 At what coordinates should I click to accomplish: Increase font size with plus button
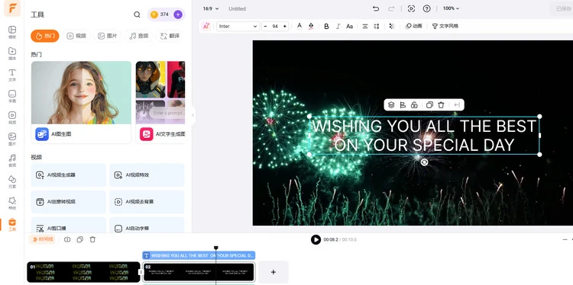285,26
